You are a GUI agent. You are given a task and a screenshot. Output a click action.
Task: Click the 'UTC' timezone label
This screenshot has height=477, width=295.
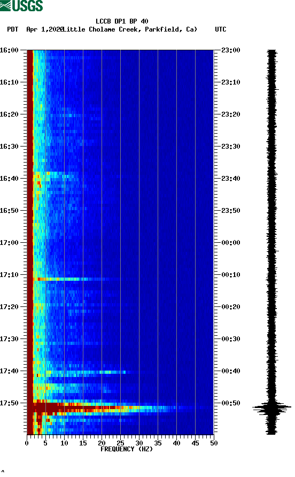221,29
